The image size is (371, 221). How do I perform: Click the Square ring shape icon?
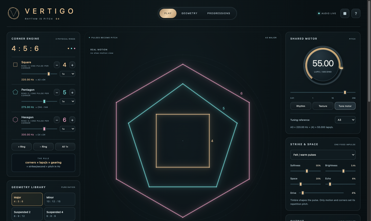(15, 65)
